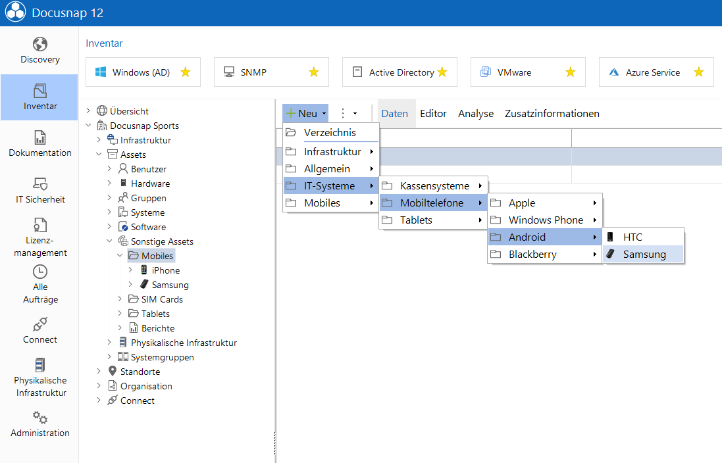
Task: Expand the Übersicht tree node
Action: coord(88,110)
